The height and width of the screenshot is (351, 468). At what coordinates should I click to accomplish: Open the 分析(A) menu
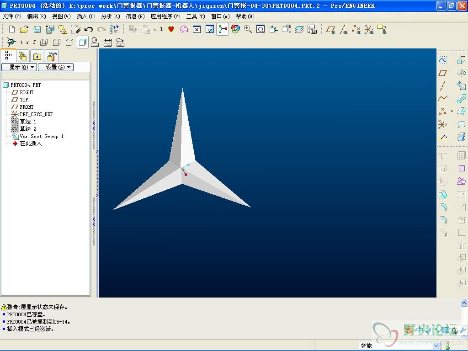click(111, 16)
